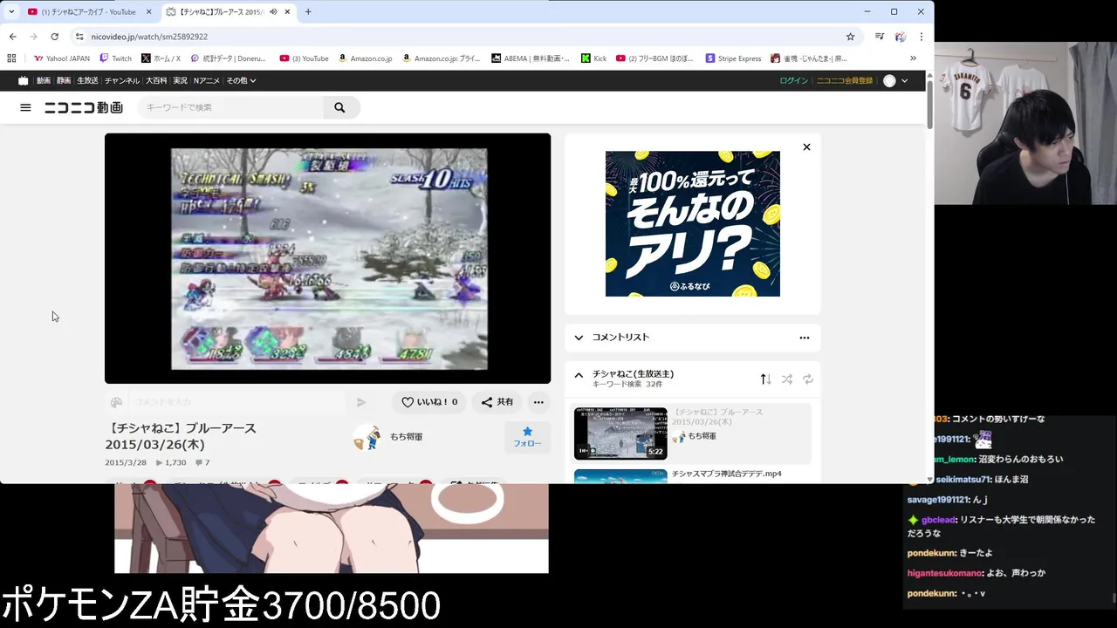The width and height of the screenshot is (1117, 628).
Task: Open the 実況 menu item
Action: [181, 80]
